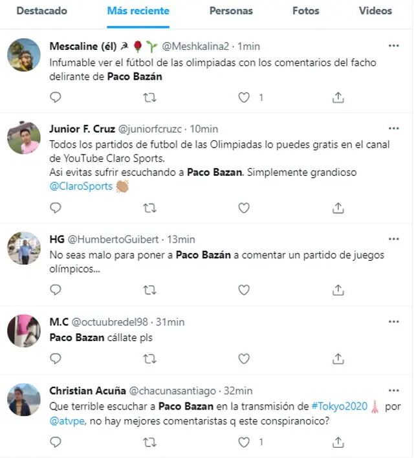414x458 pixels.
Task: Switch to the Fotos tab
Action: pyautogui.click(x=305, y=11)
